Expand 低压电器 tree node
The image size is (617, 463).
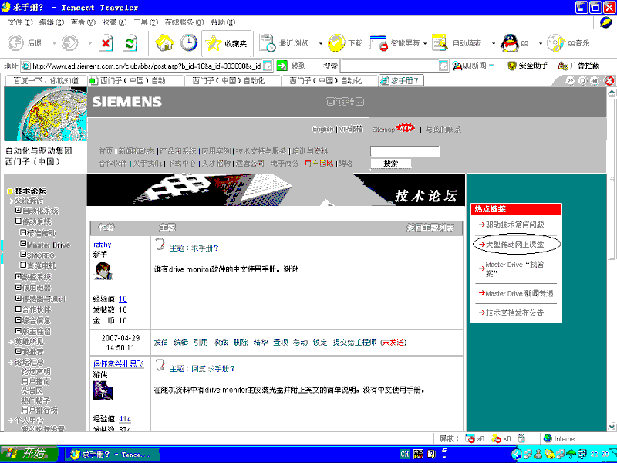[x=18, y=288]
